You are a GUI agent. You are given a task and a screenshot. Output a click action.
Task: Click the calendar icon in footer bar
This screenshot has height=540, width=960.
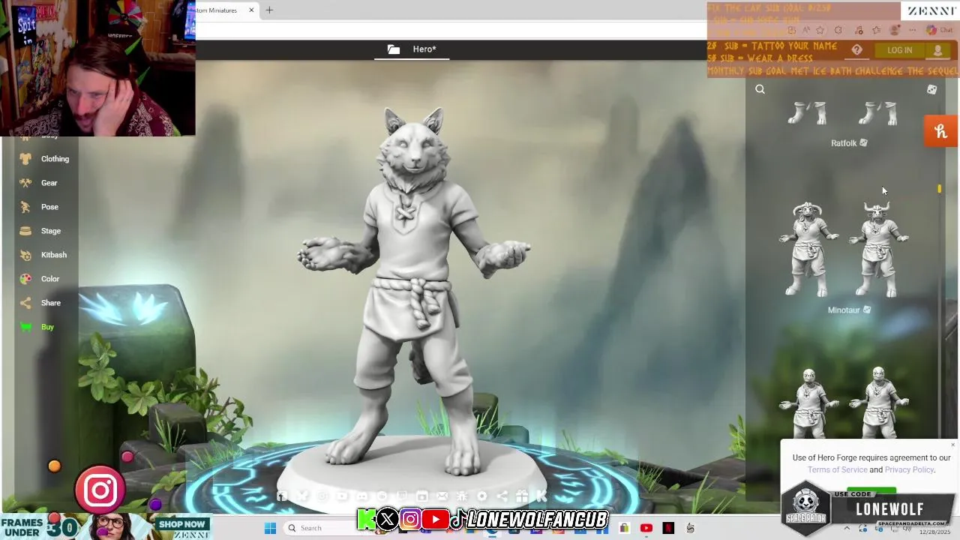[422, 496]
